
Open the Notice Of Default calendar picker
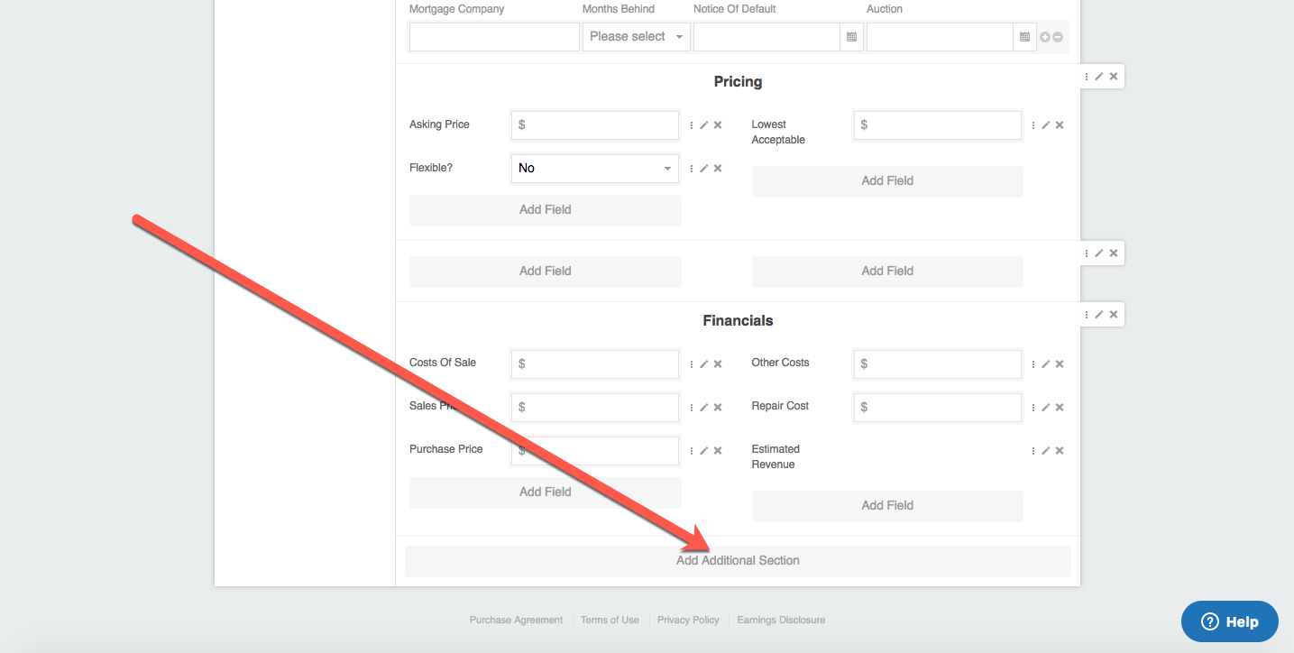(851, 37)
